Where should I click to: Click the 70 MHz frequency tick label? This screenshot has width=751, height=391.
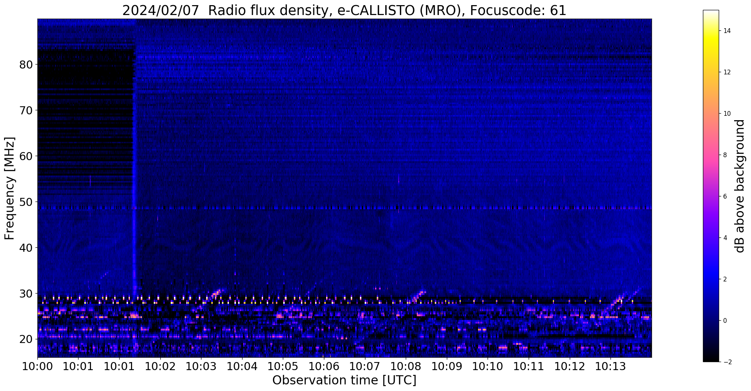26,110
